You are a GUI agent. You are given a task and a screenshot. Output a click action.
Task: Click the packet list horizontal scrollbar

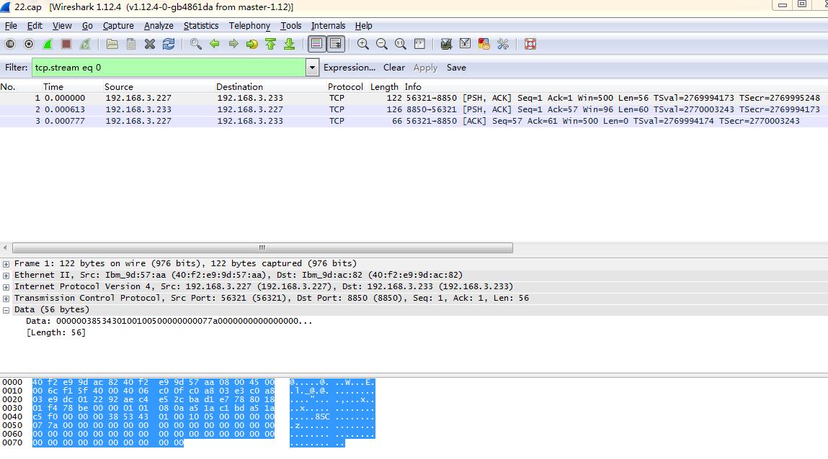(x=262, y=247)
